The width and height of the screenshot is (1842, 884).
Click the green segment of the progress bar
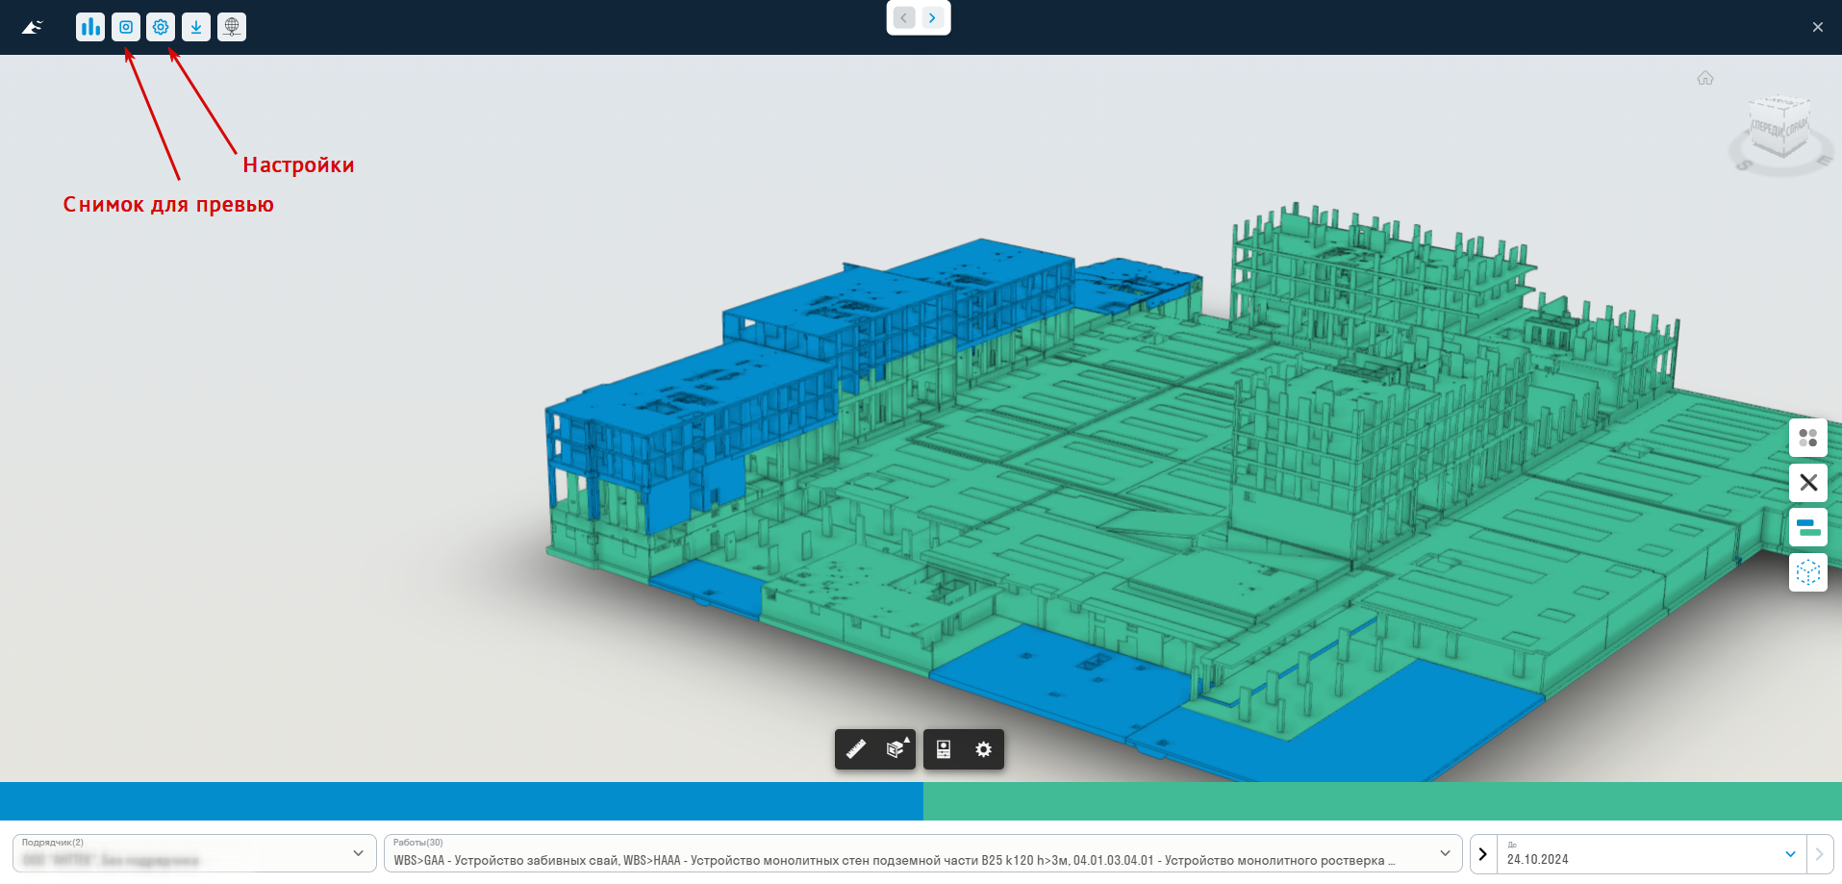(1382, 801)
